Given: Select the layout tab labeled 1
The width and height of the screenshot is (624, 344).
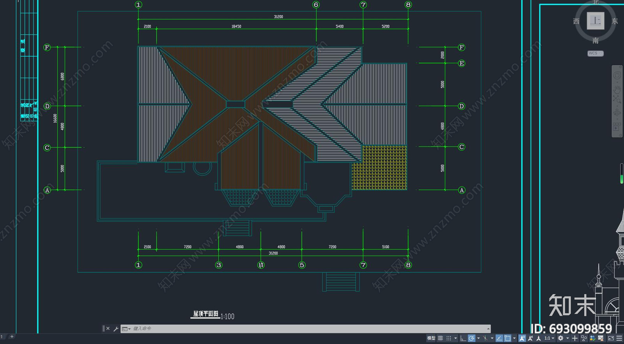Looking at the screenshot, I should [x=2, y=337].
